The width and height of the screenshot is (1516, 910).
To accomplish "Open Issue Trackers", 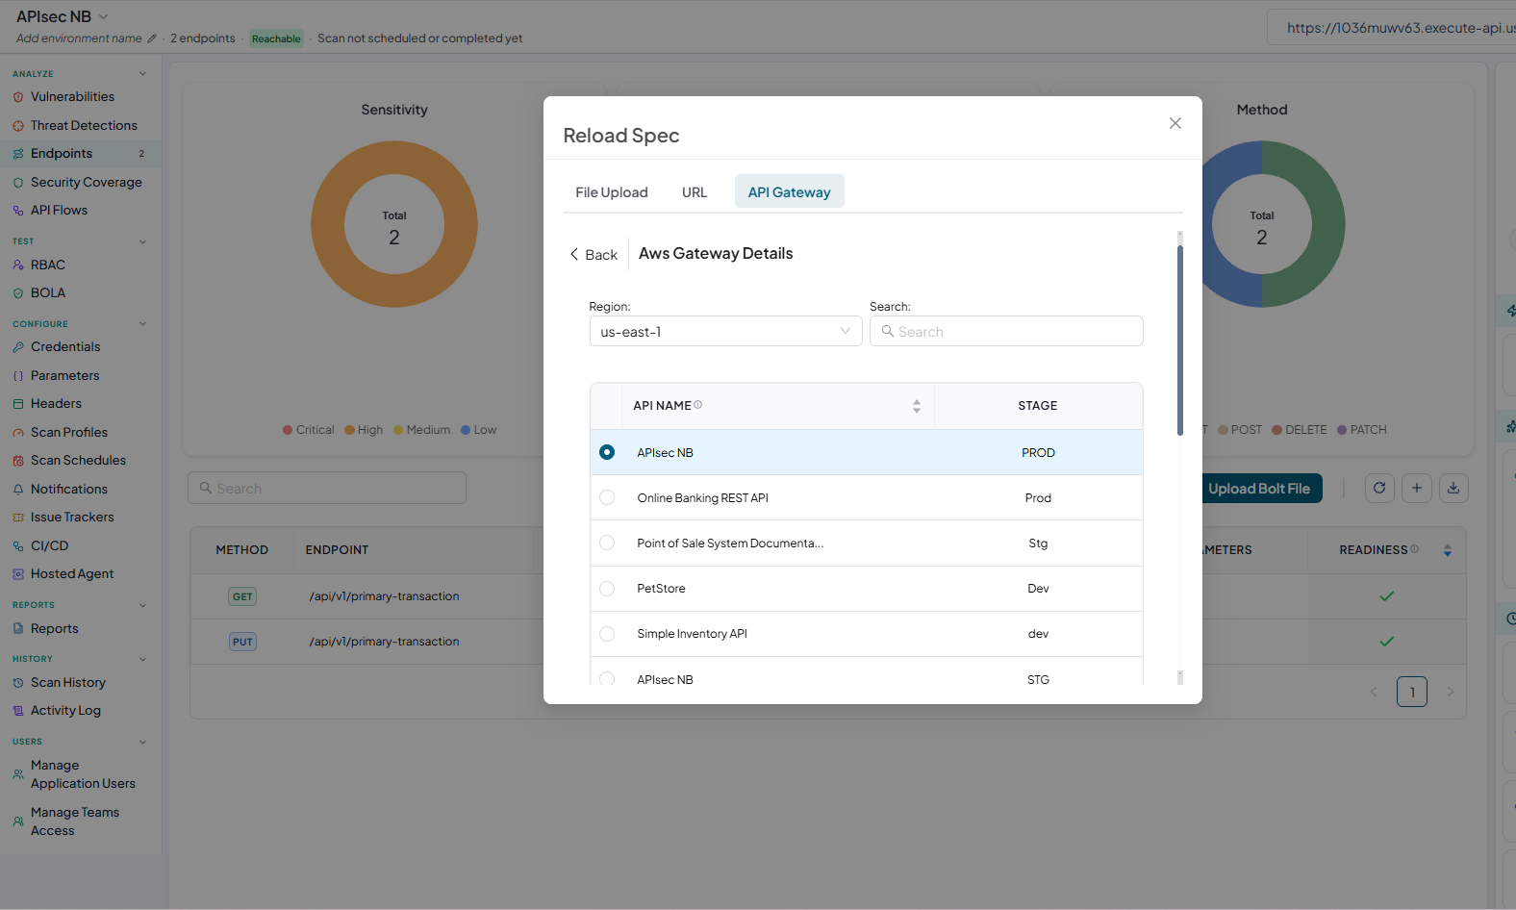I will click(x=72, y=517).
